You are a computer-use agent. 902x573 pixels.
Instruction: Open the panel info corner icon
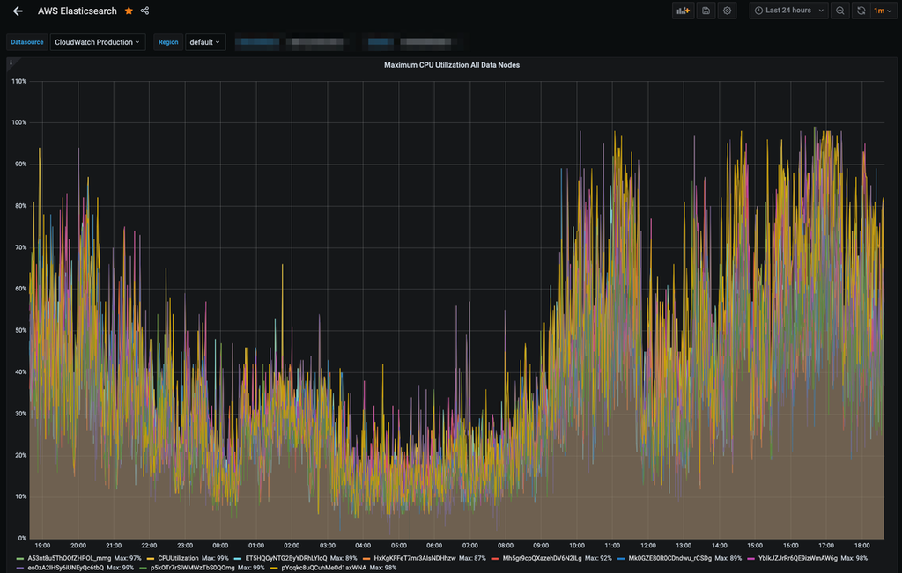pos(11,62)
